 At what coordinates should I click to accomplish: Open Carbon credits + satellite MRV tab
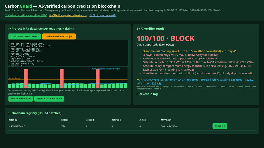26,15
